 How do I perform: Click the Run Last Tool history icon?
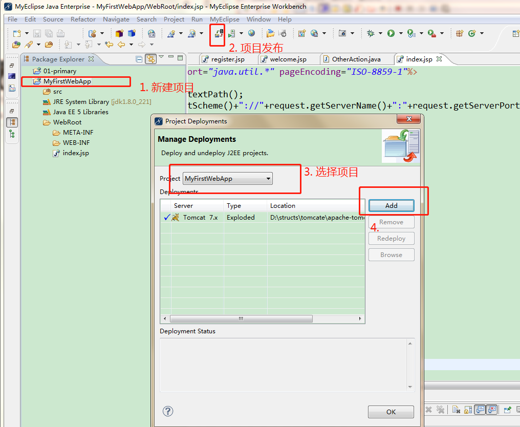pyautogui.click(x=411, y=33)
